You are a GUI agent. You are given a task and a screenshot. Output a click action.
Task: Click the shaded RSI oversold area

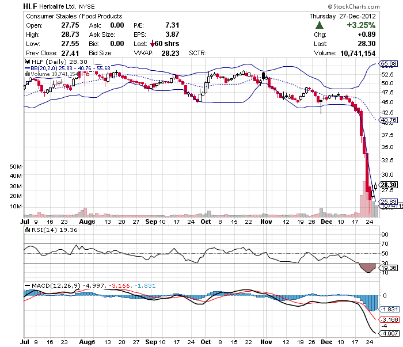(368, 267)
